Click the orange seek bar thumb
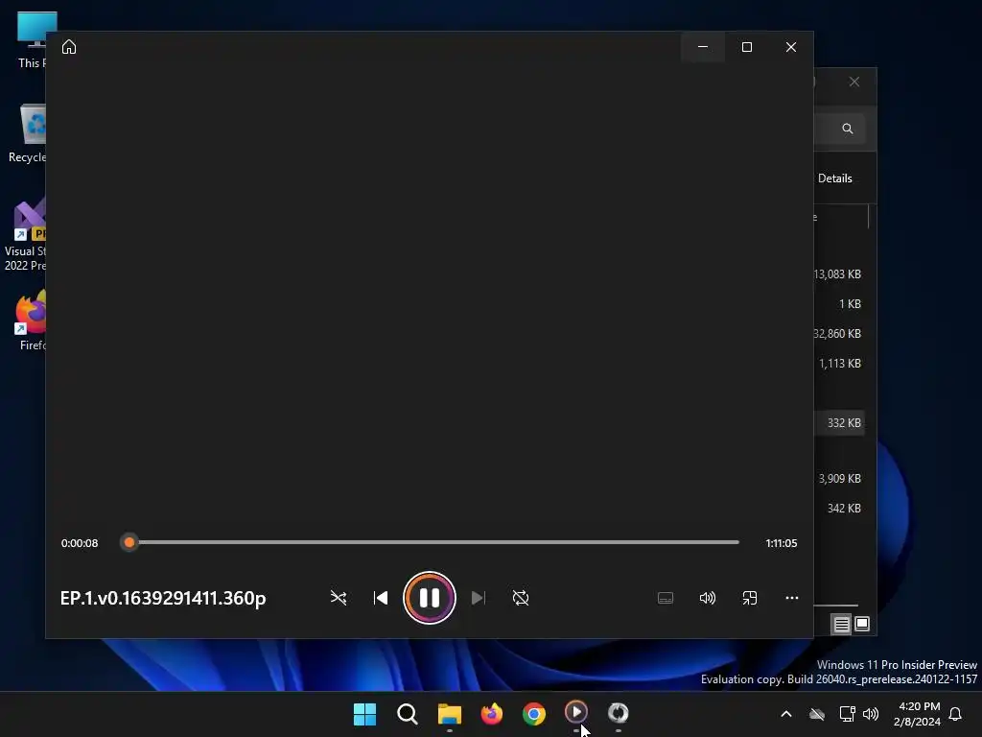Screen dimensions: 982x737 (x=129, y=542)
